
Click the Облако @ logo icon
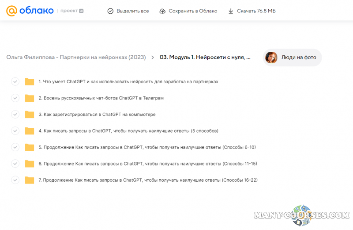point(11,11)
